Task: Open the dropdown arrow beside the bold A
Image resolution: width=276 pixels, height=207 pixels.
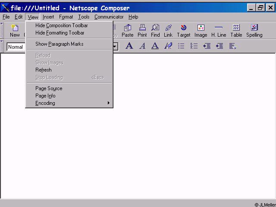Action: pos(115,47)
